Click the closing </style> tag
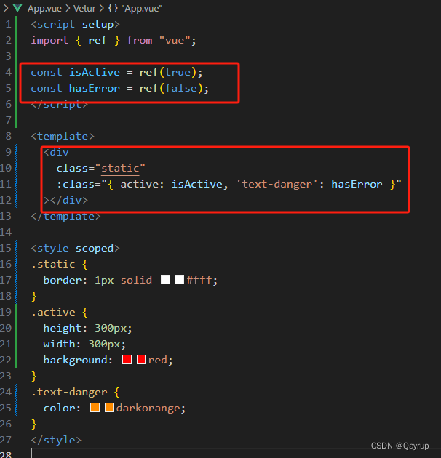The width and height of the screenshot is (441, 458). click(56, 440)
